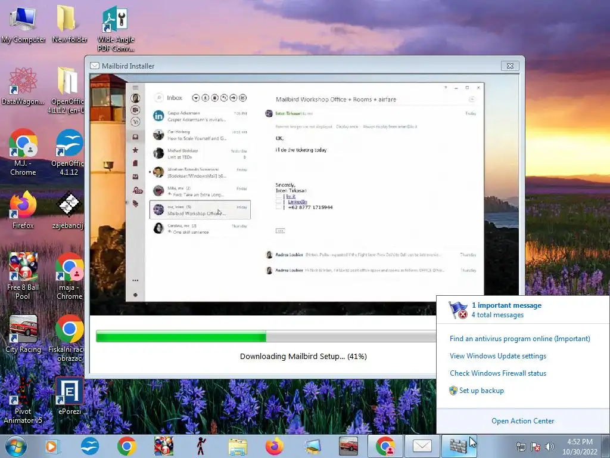Click "4 total messages" in Action Center popup
Image resolution: width=610 pixels, height=458 pixels.
pyautogui.click(x=497, y=315)
